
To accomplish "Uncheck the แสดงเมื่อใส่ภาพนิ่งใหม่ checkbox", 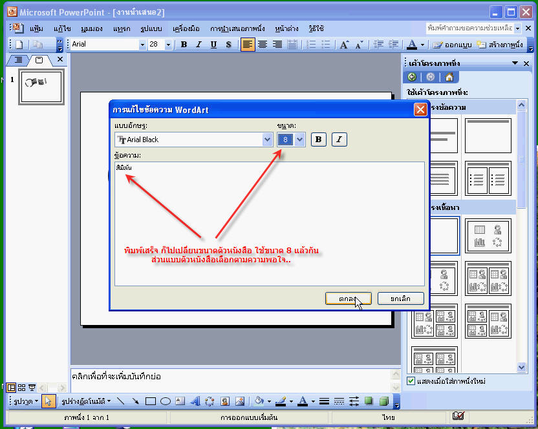I will (x=411, y=381).
